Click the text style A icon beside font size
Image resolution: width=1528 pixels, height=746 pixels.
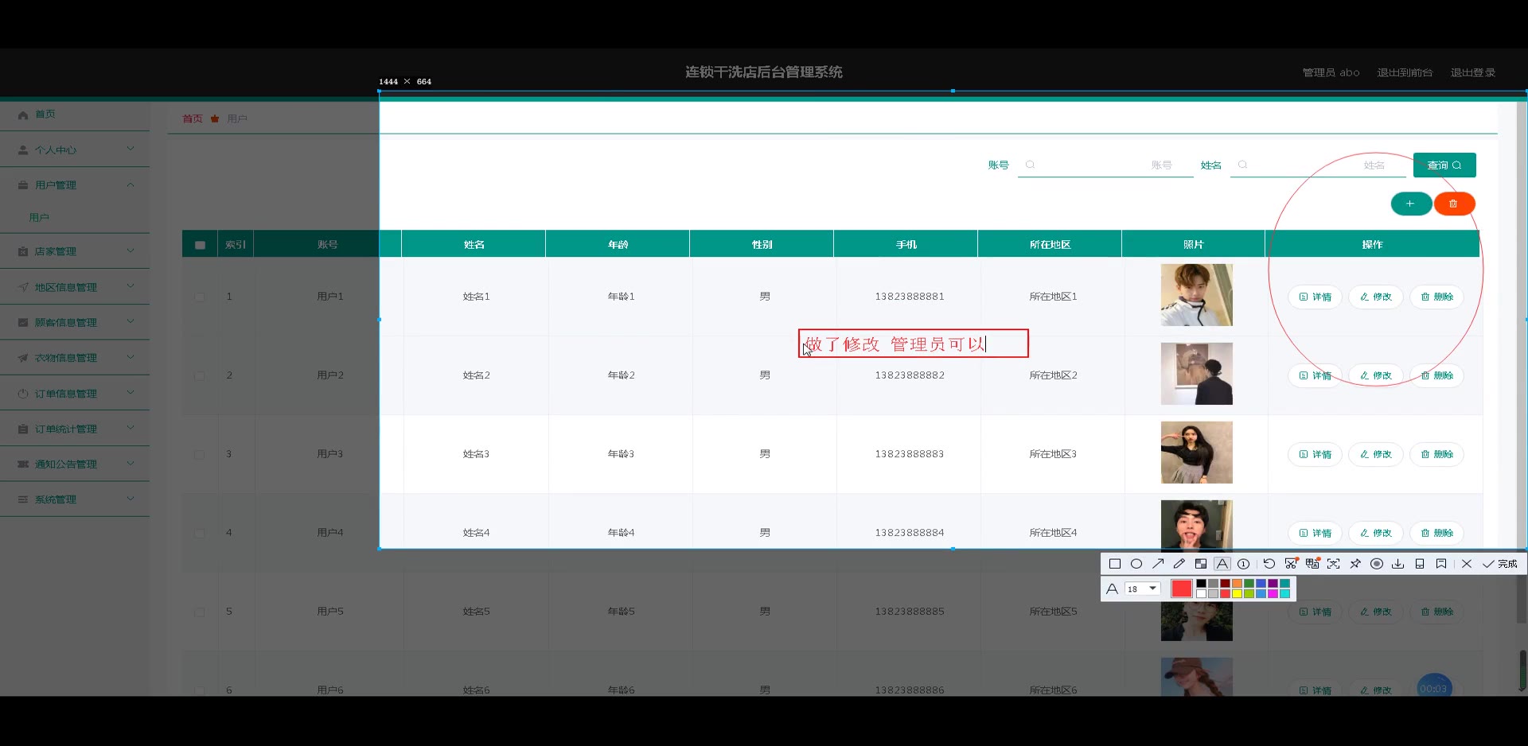point(1113,589)
